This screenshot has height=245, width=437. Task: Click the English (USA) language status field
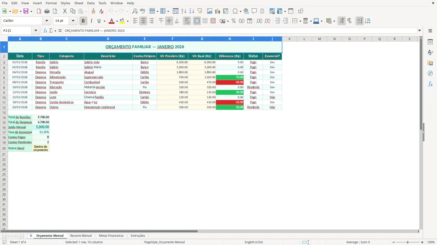point(253,242)
